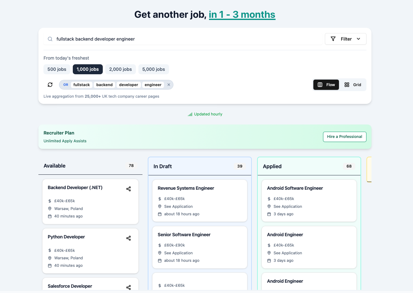Share the Python Developer job

click(x=128, y=238)
